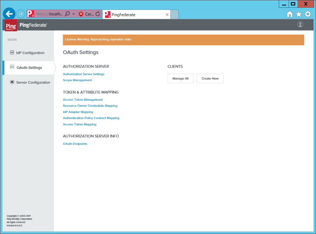Close the PingFederate browser tab

coord(167,15)
